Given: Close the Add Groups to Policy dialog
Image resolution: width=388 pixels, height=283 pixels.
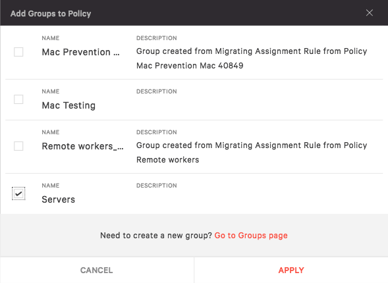Looking at the screenshot, I should click(x=369, y=13).
